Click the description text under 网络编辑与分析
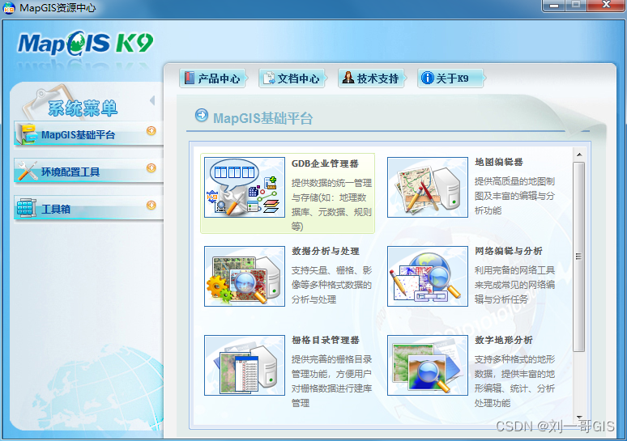Image resolution: width=627 pixels, height=441 pixels. [x=514, y=285]
